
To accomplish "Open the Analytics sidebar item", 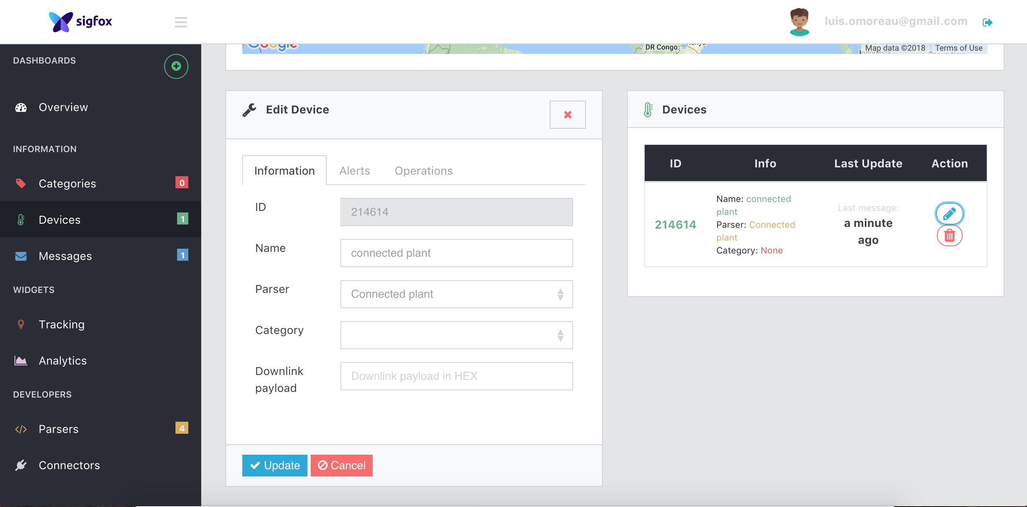I will (63, 361).
